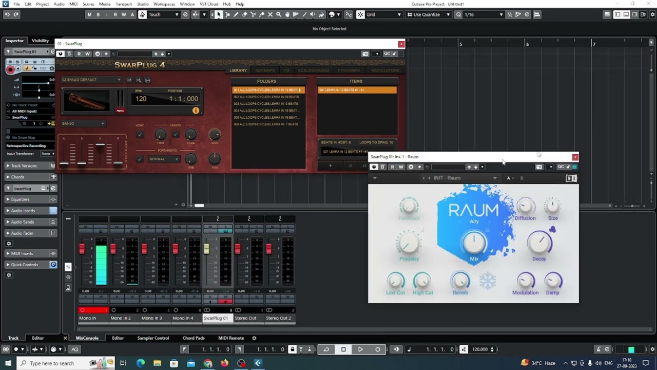Image resolution: width=657 pixels, height=370 pixels.
Task: Click the Decay knob in Raum
Action: coord(539,243)
